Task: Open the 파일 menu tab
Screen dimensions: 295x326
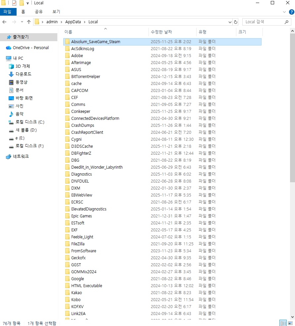Action: tap(7, 12)
